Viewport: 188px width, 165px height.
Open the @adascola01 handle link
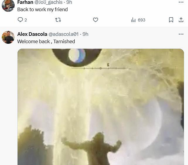(64, 34)
